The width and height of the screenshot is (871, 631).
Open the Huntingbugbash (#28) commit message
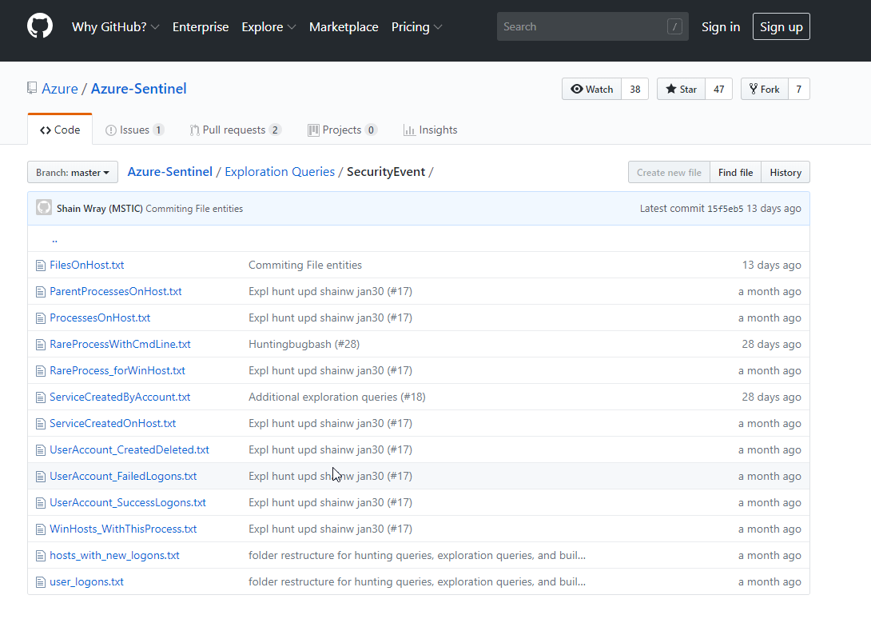[304, 344]
